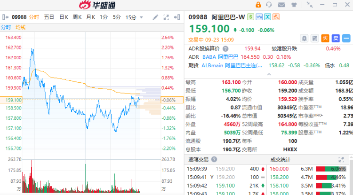The height and width of the screenshot is (195, 353).
Task: Click the teal X badge
Action: tap(267, 17)
